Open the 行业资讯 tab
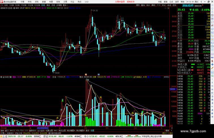The width and height of the screenshot is (214, 138). pos(35,133)
